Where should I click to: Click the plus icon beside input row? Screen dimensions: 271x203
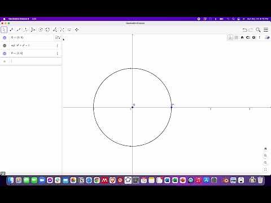tap(5, 61)
